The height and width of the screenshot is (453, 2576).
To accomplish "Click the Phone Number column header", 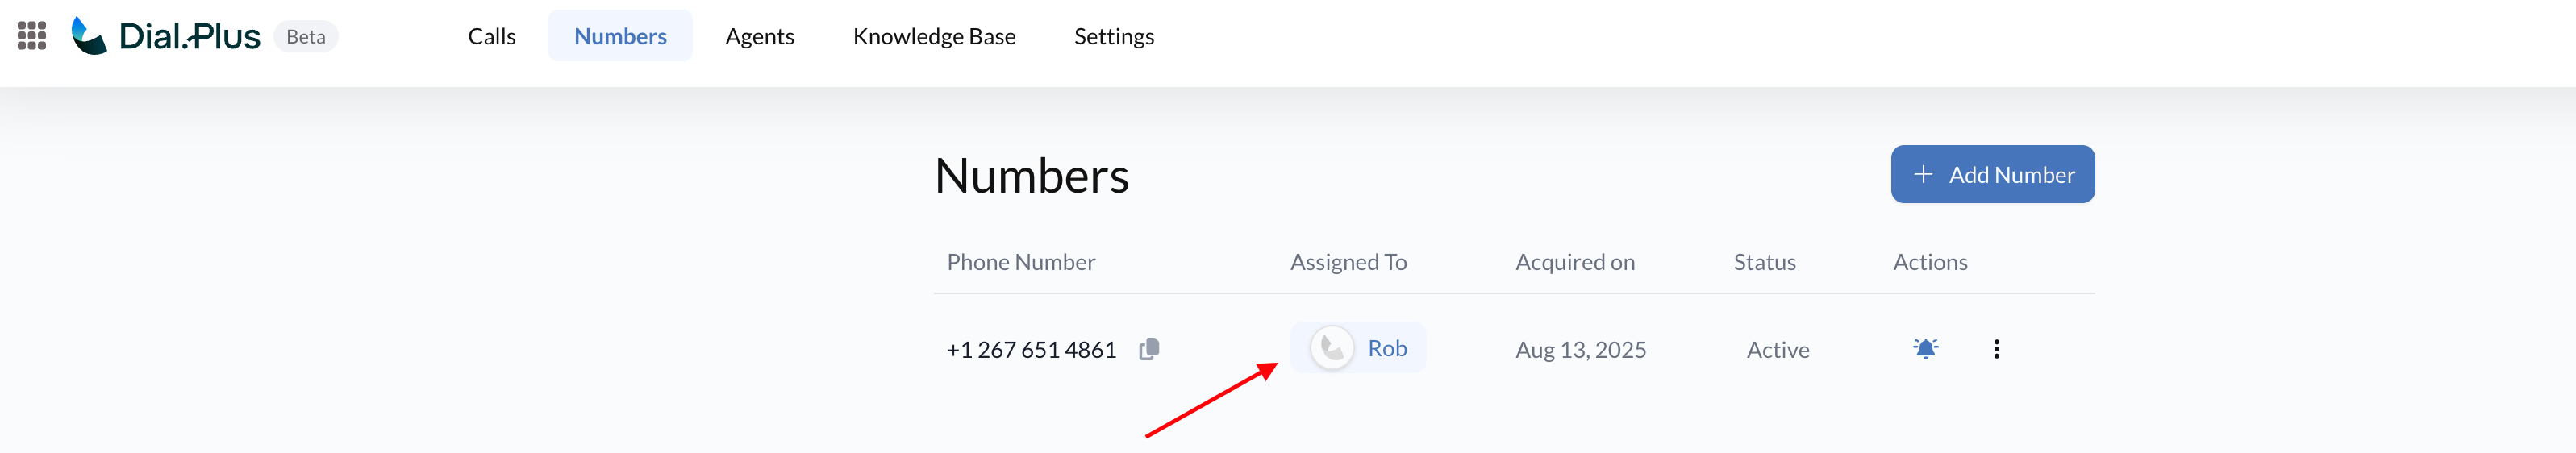I will tap(1020, 262).
